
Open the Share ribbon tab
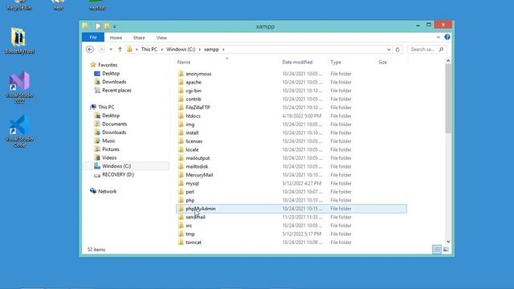pos(139,38)
